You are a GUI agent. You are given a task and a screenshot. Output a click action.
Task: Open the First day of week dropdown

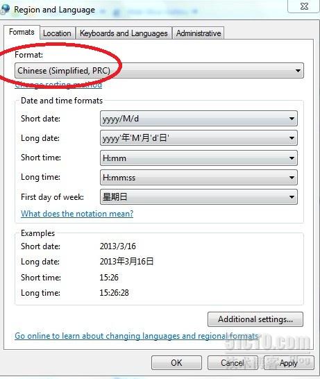pyautogui.click(x=199, y=197)
